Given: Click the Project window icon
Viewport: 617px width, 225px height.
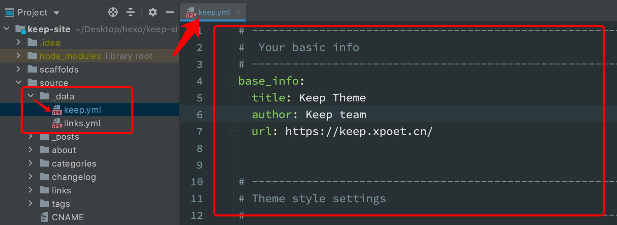Looking at the screenshot, I should click(x=9, y=13).
